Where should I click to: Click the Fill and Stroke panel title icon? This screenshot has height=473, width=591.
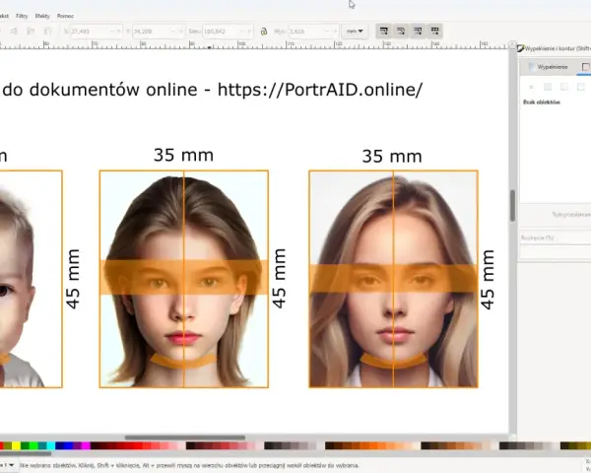(521, 48)
